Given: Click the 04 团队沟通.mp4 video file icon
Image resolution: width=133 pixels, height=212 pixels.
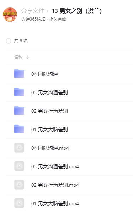Looking at the screenshot, I should [x=19, y=148].
